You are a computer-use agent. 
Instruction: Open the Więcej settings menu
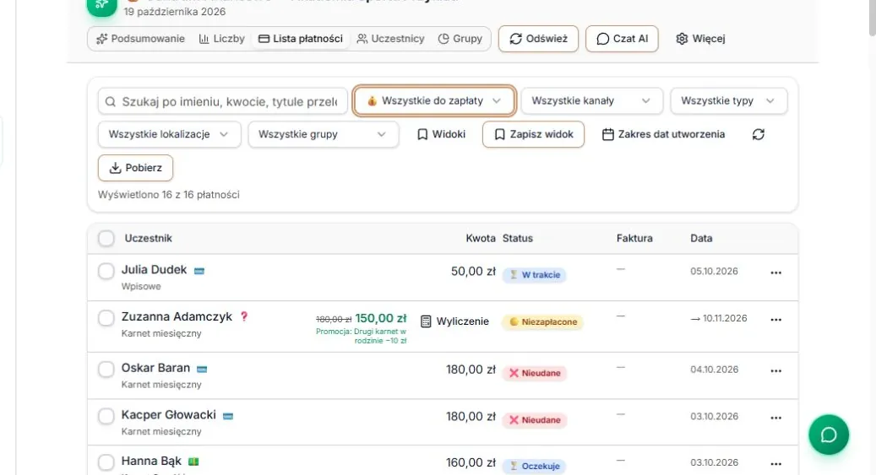[700, 39]
